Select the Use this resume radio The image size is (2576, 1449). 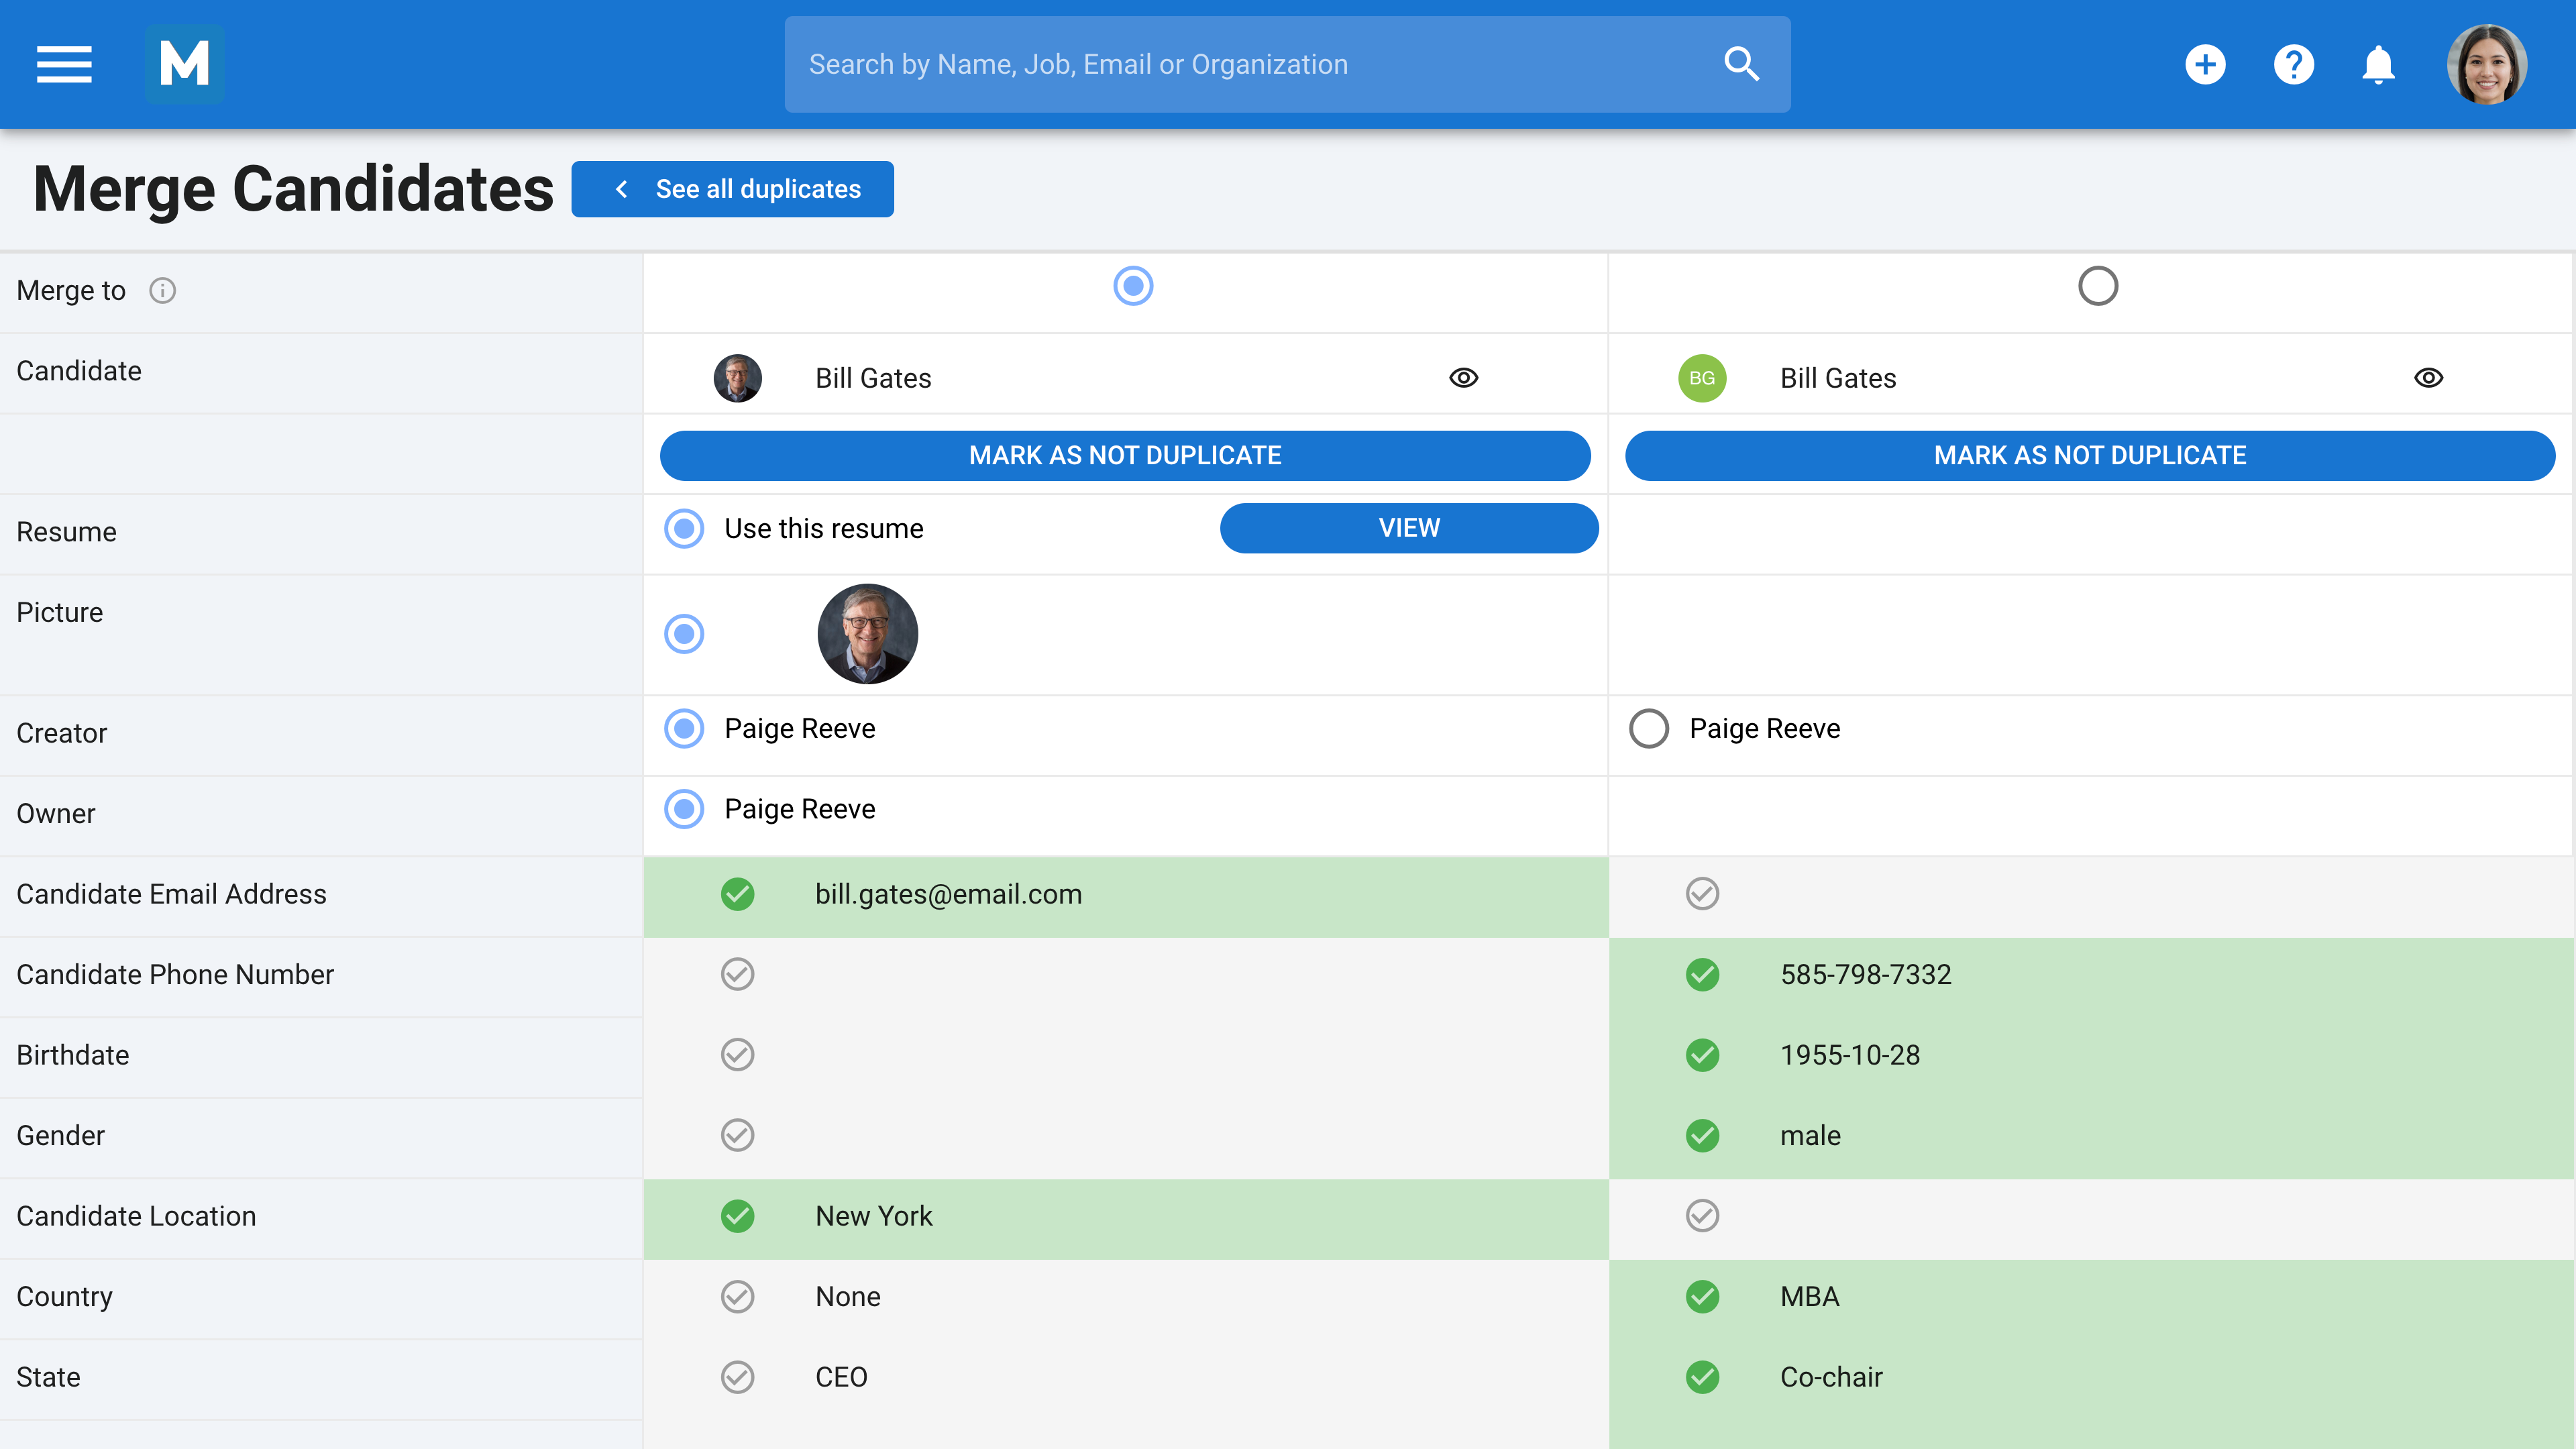(x=684, y=528)
